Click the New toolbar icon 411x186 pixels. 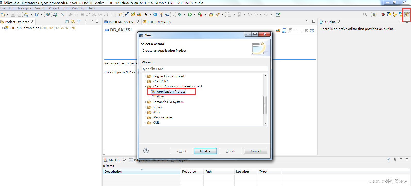[x=3, y=14]
